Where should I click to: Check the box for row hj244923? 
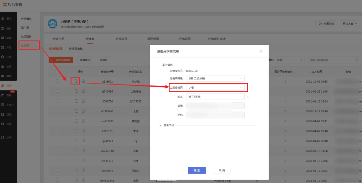tap(58, 141)
